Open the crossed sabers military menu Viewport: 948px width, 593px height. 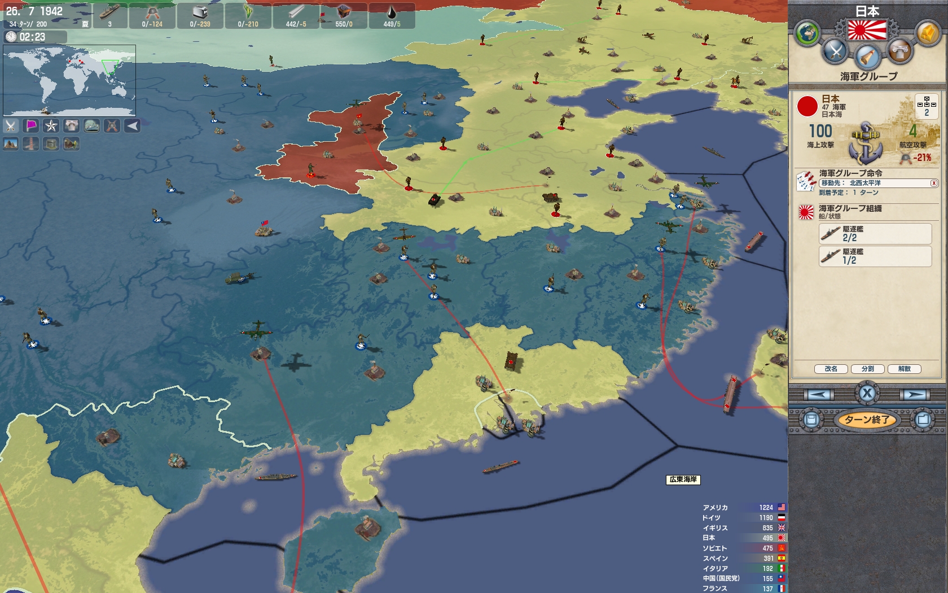835,51
